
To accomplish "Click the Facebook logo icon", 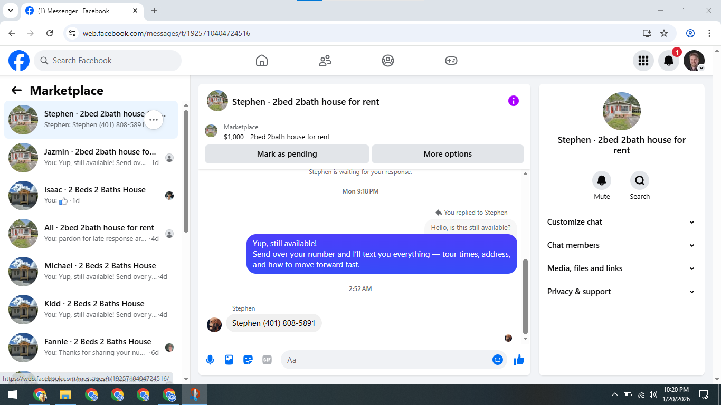I will 19,61.
